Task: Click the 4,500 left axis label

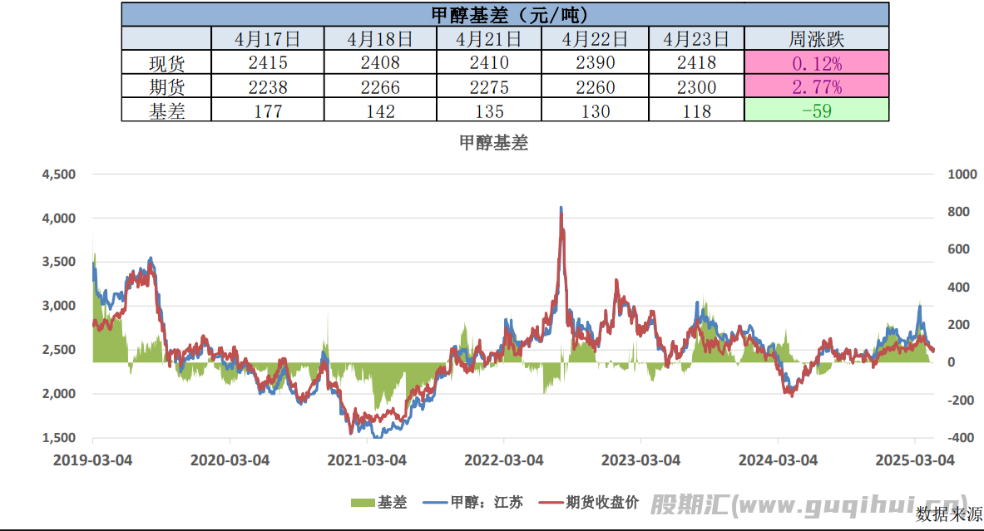Action: 58,175
